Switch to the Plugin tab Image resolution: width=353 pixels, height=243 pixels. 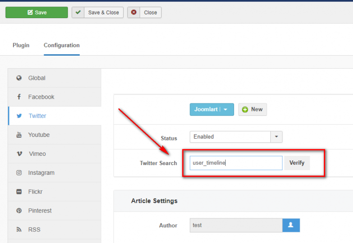click(x=21, y=45)
